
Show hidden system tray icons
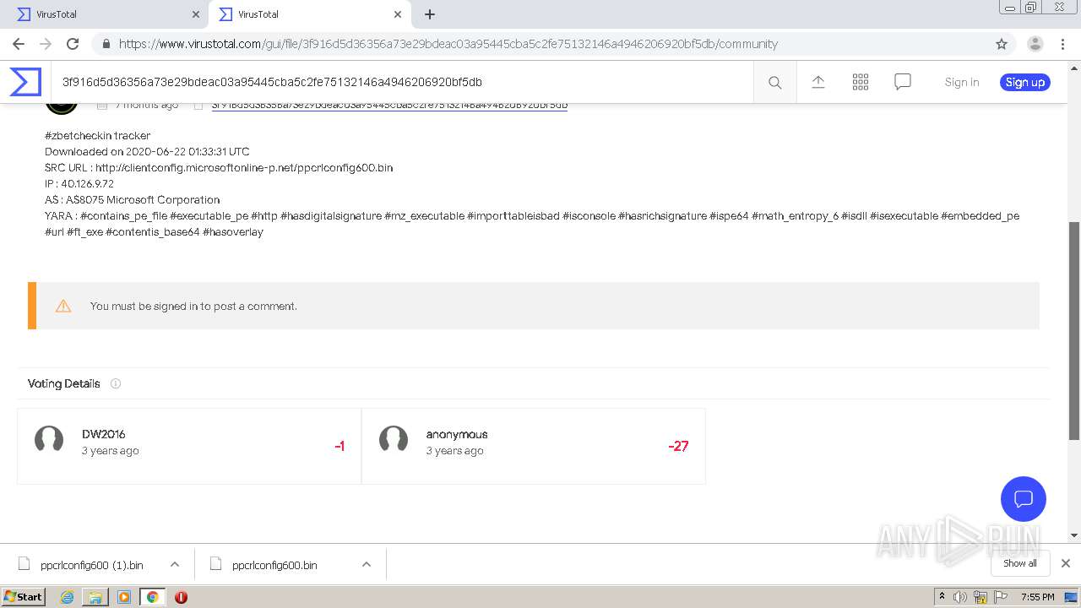point(942,596)
